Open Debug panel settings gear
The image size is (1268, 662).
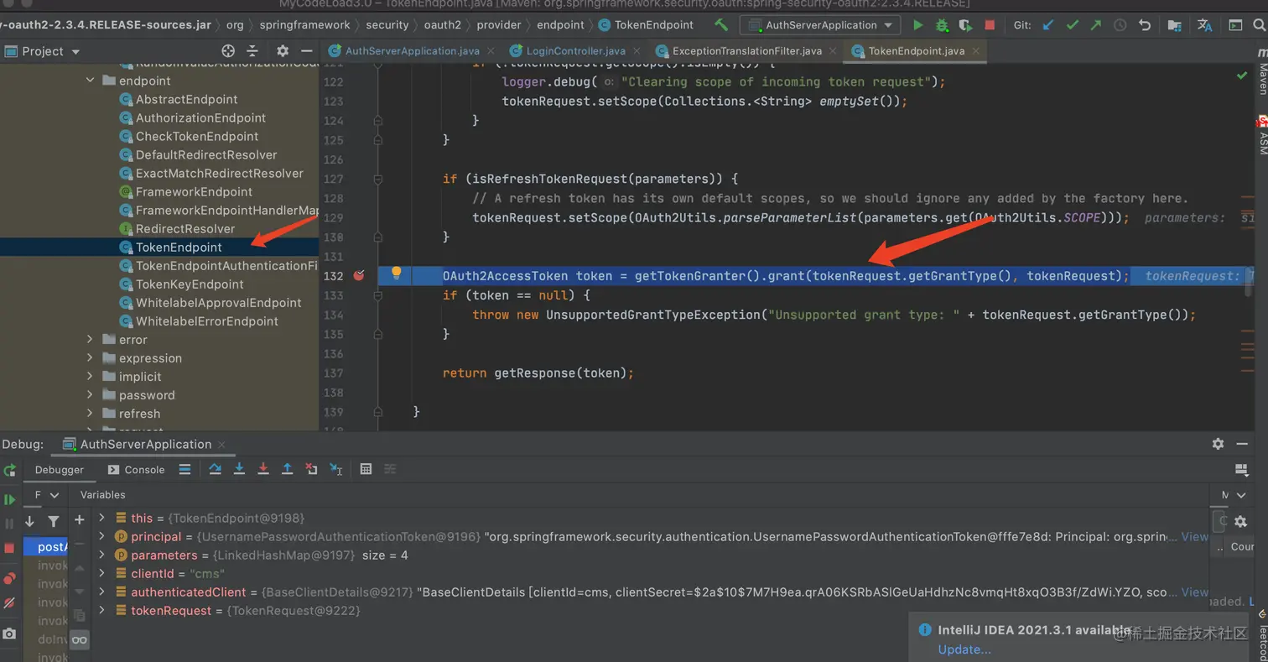click(x=1218, y=444)
